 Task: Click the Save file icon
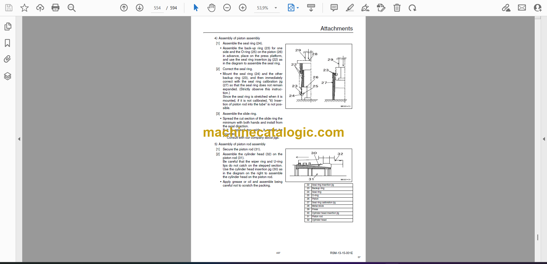point(9,8)
